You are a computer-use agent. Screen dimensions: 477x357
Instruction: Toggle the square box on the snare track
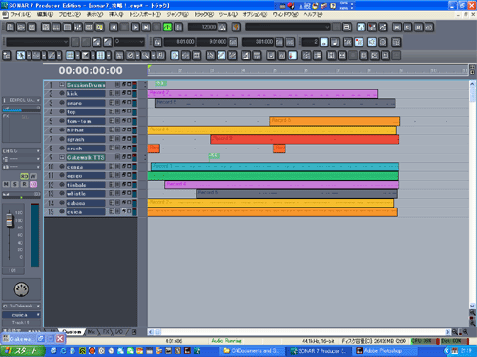(129, 102)
